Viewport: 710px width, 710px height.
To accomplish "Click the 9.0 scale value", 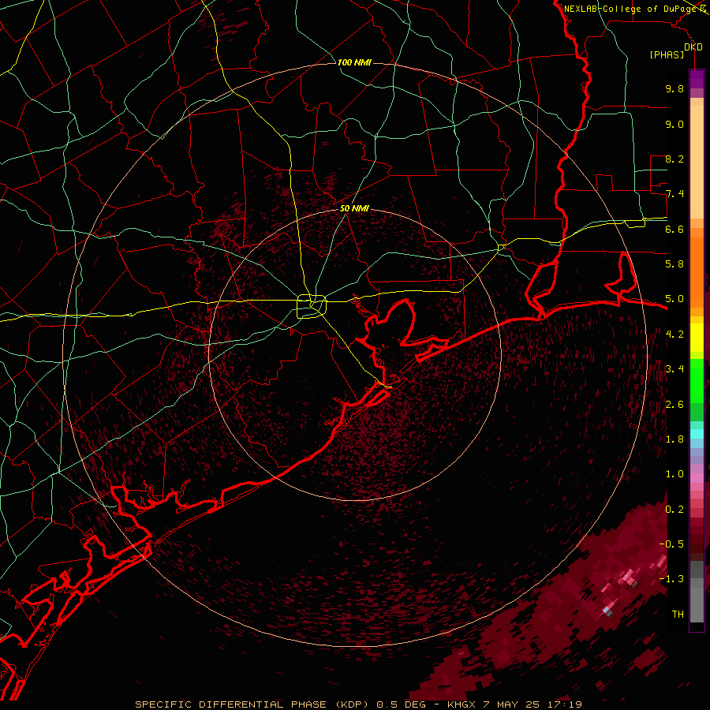I will 674,124.
